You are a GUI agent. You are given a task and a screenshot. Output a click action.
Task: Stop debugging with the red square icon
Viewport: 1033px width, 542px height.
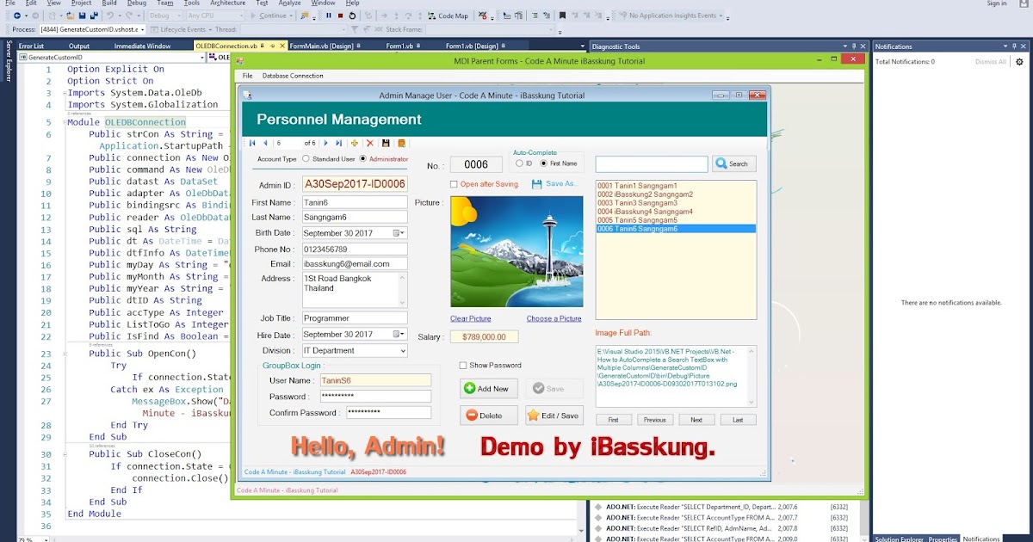[340, 15]
